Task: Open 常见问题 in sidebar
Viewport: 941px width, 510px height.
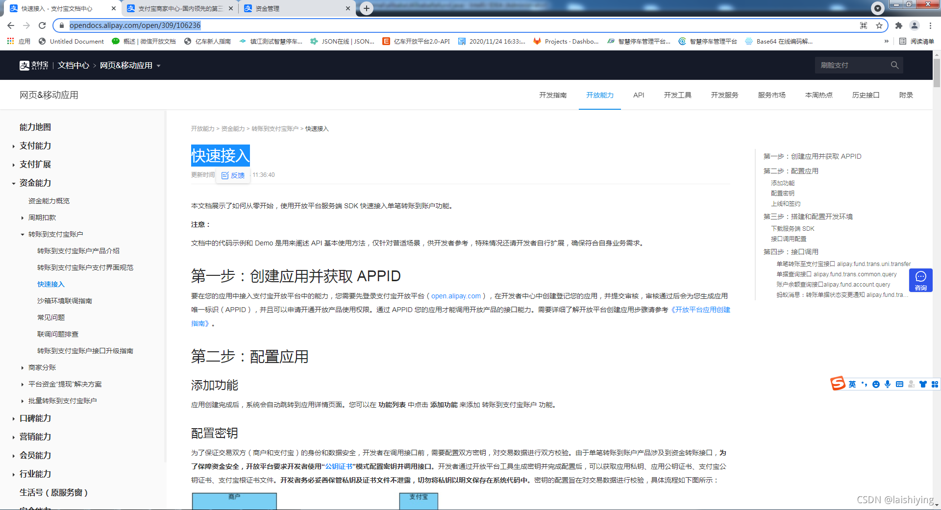Action: 51,317
